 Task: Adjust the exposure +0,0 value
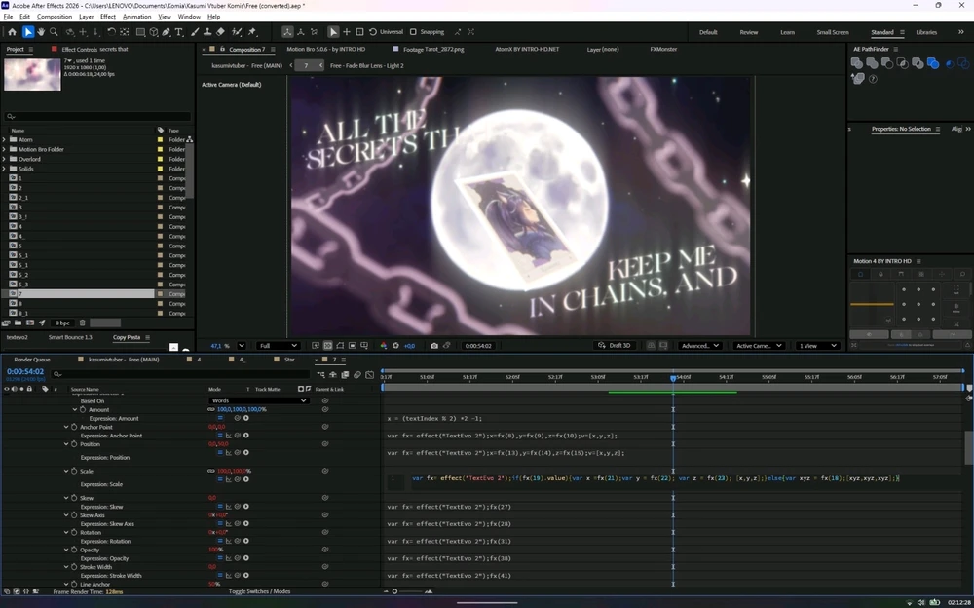click(410, 346)
